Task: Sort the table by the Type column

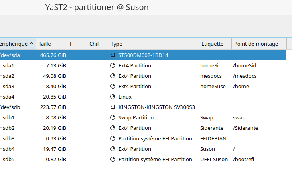Action: [116, 44]
